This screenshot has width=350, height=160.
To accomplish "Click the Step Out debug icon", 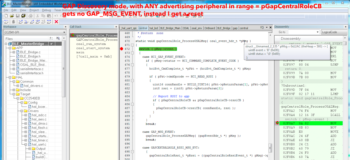I will 32,22.
